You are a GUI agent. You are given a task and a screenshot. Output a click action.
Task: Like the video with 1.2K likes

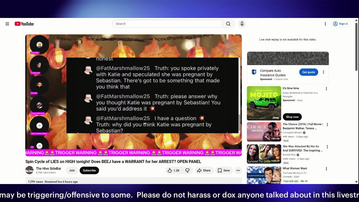point(173,170)
